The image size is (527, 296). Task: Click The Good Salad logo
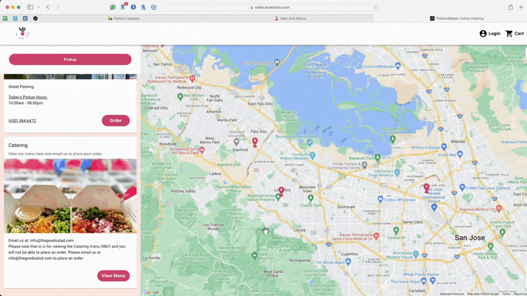22,33
